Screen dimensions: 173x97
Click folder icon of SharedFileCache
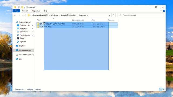pos(38,27)
